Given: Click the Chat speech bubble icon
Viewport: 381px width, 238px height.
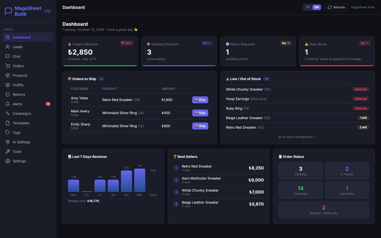Looking at the screenshot, I should (x=8, y=56).
